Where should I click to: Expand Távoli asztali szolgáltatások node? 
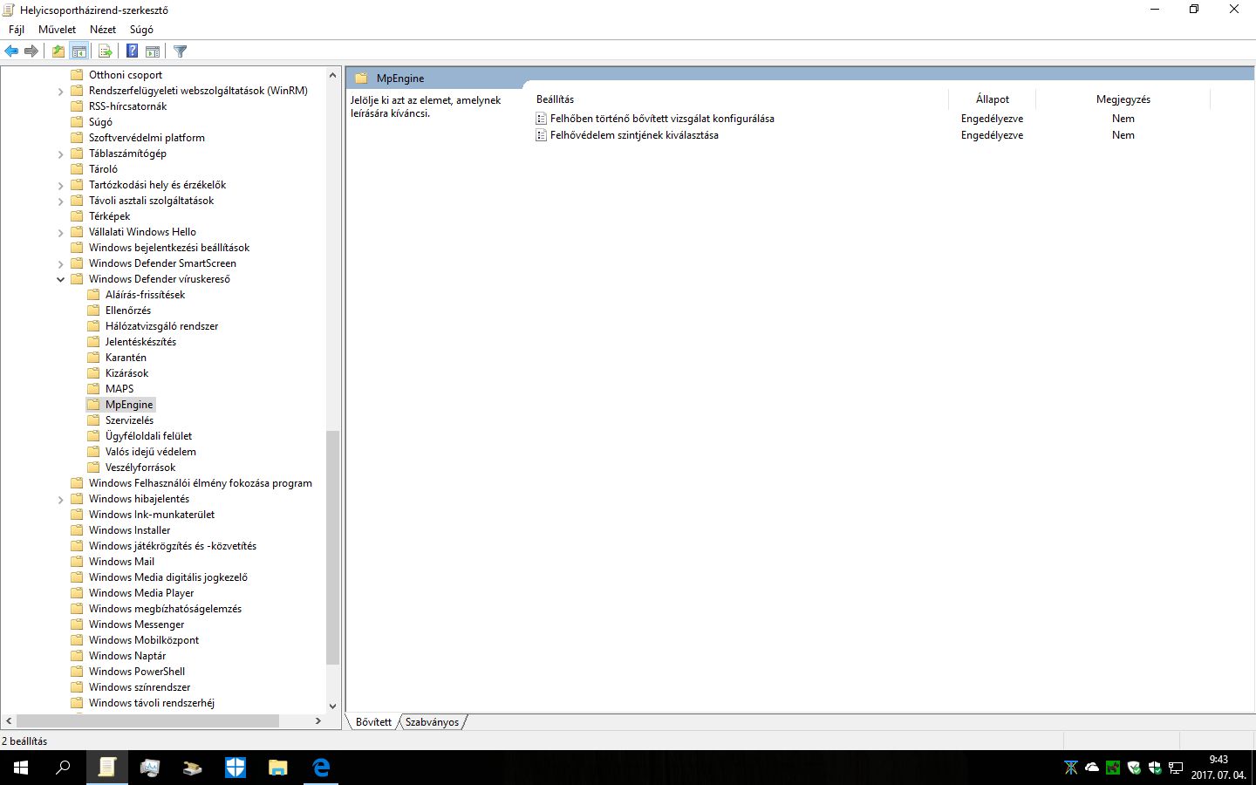click(x=60, y=201)
